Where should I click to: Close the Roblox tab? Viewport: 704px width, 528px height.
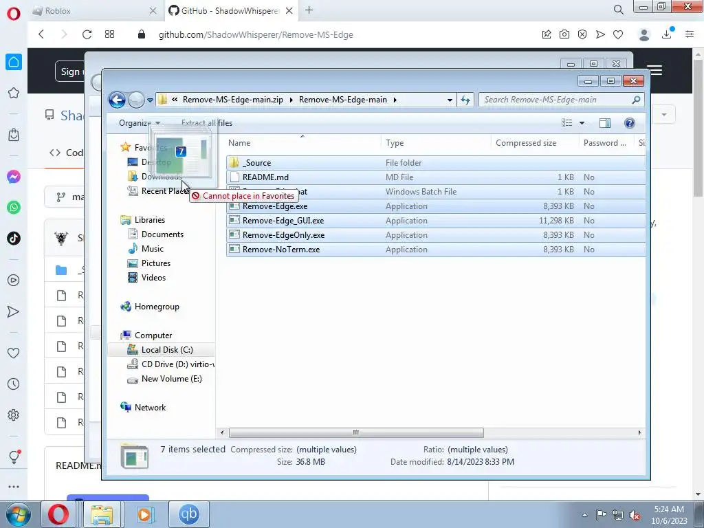pos(153,11)
